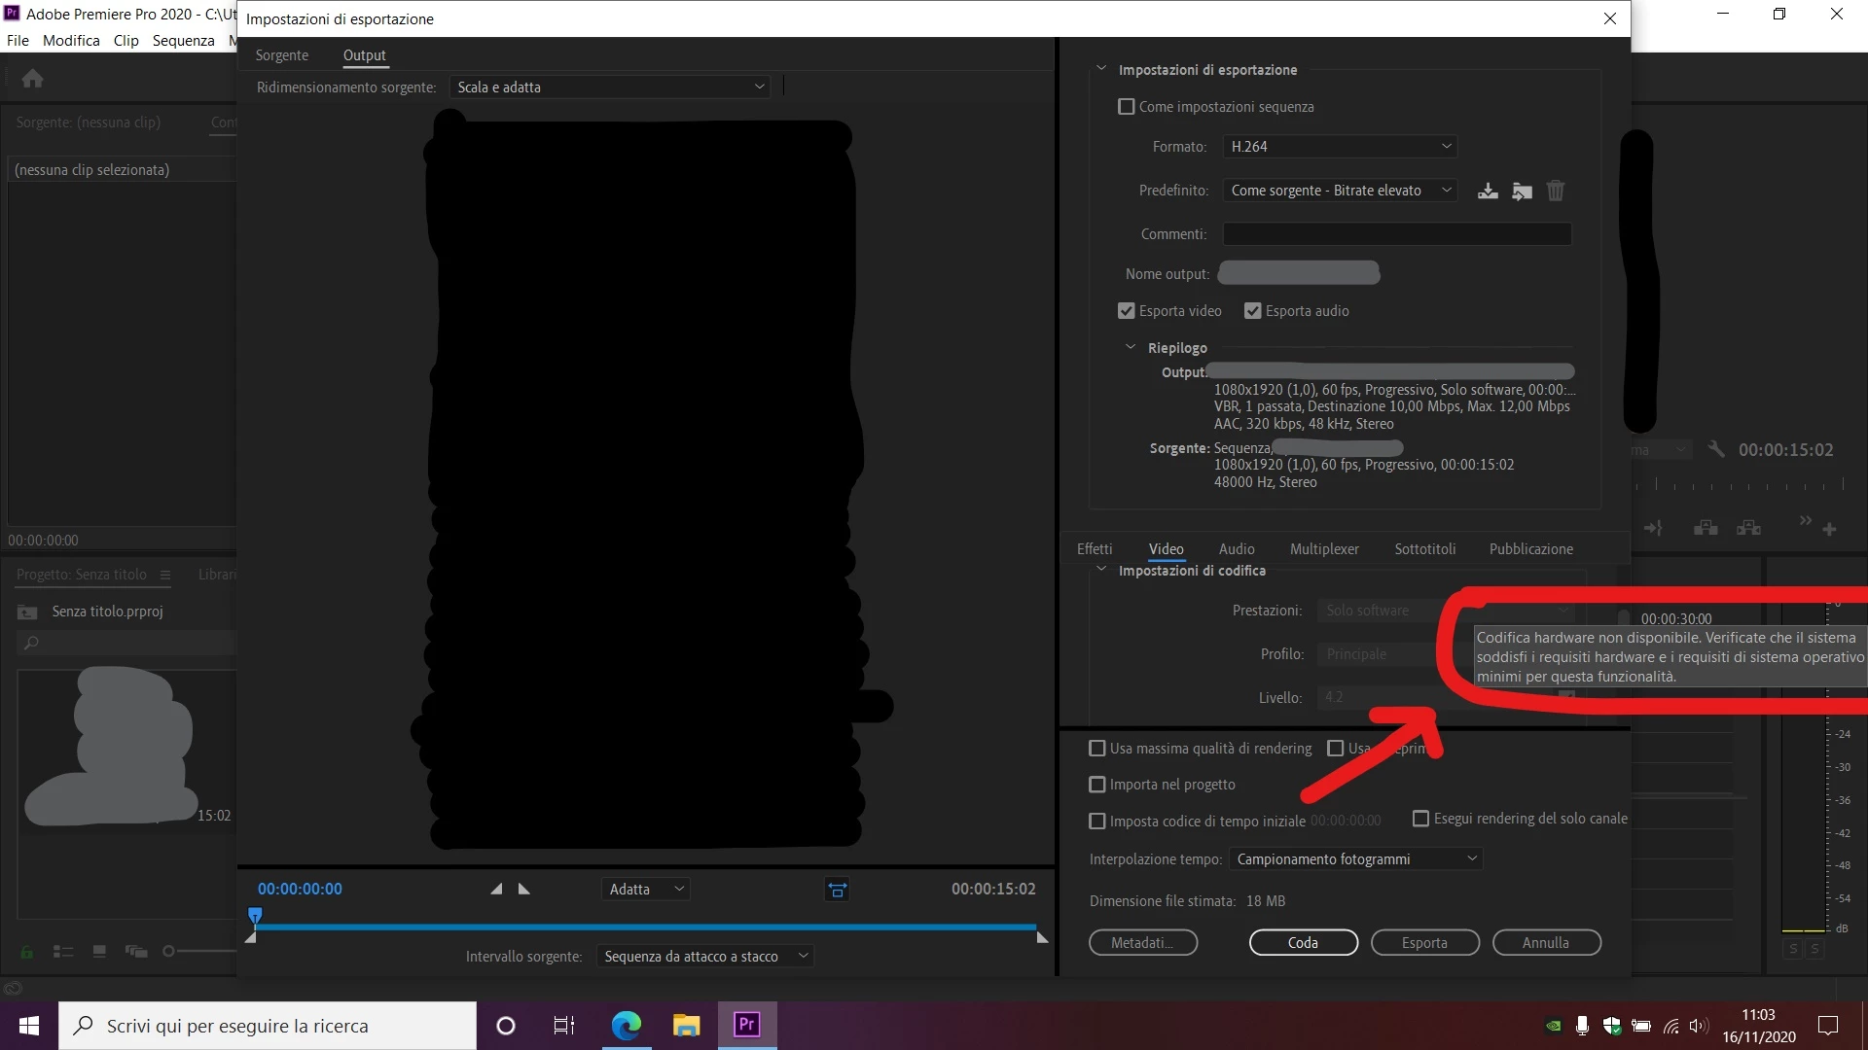Click the set out point marker icon
The height and width of the screenshot is (1050, 1868).
pos(524,889)
